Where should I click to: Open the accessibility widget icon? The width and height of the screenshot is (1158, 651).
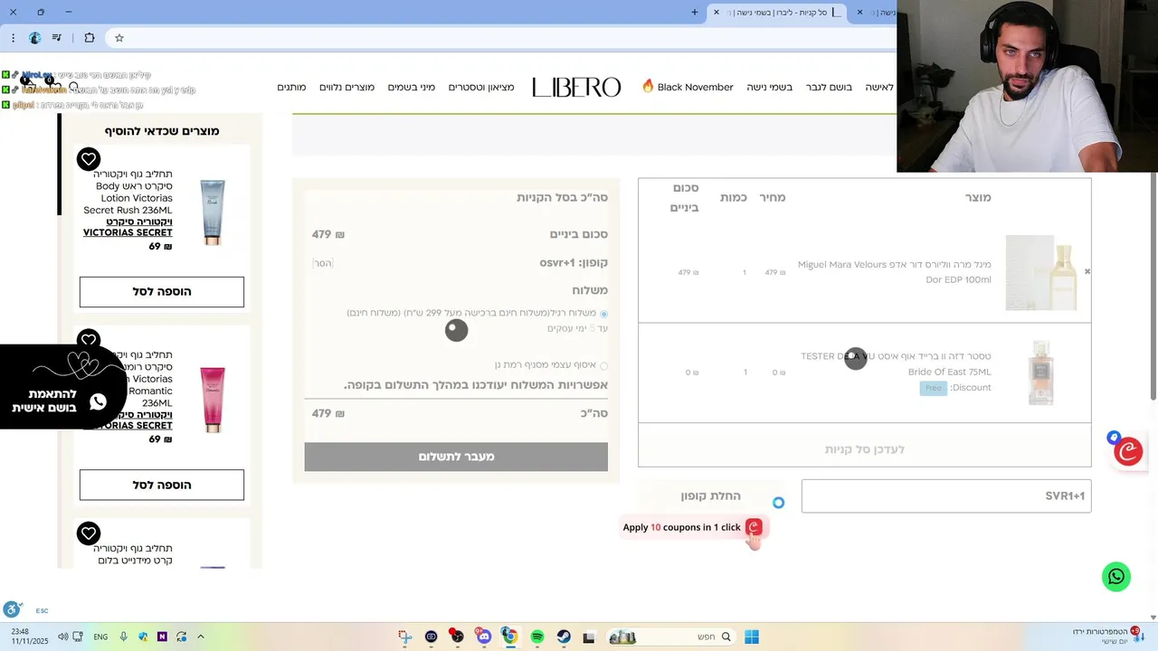point(12,609)
